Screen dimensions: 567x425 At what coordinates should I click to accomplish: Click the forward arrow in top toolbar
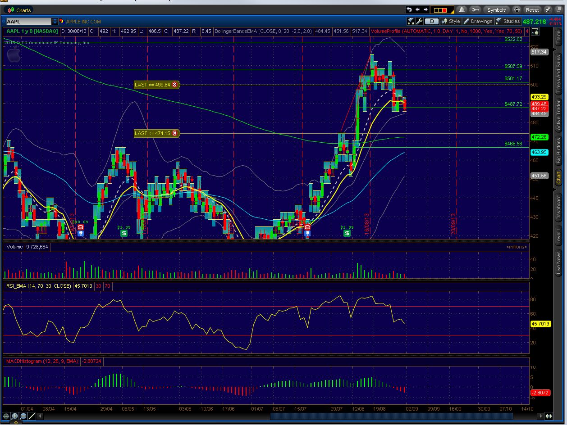click(425, 10)
